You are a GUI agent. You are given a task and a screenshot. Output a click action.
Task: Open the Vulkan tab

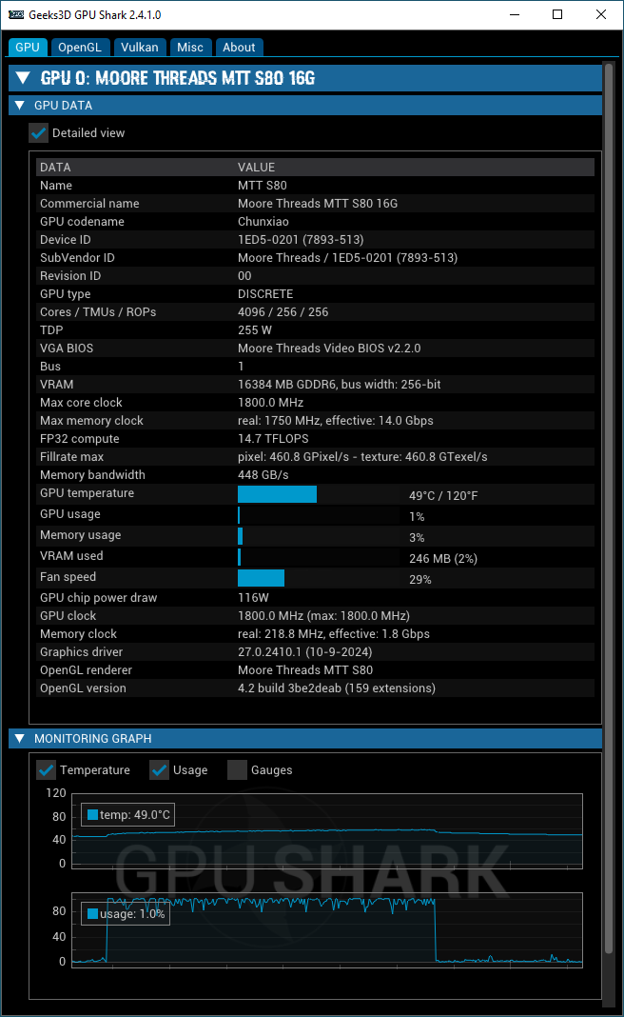click(x=139, y=48)
